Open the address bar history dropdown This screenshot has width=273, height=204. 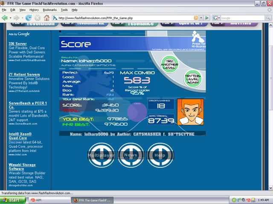pos(201,18)
